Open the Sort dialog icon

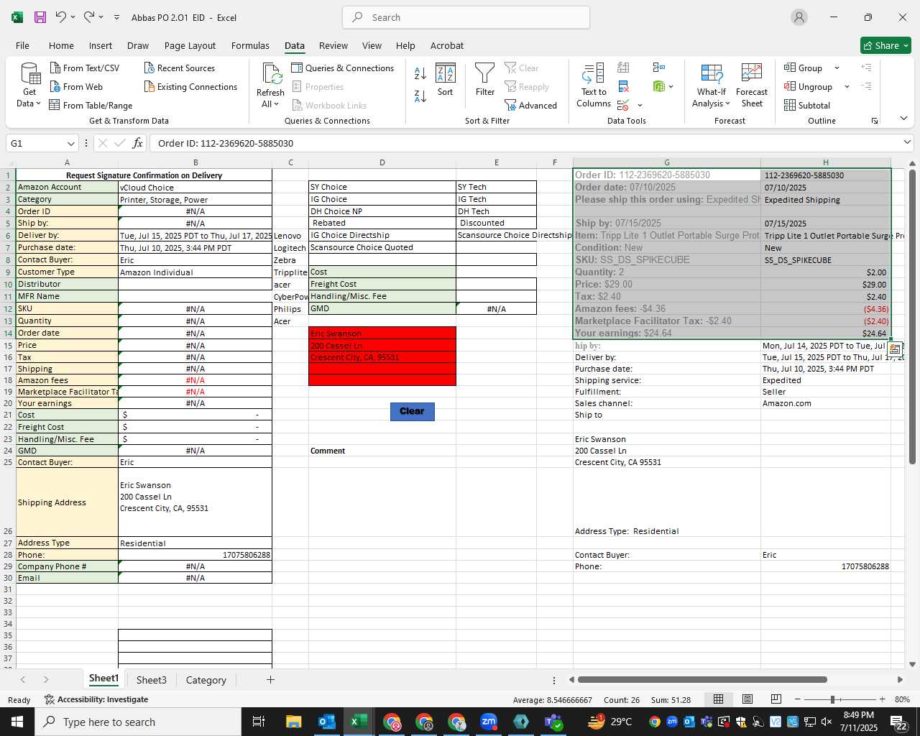446,80
